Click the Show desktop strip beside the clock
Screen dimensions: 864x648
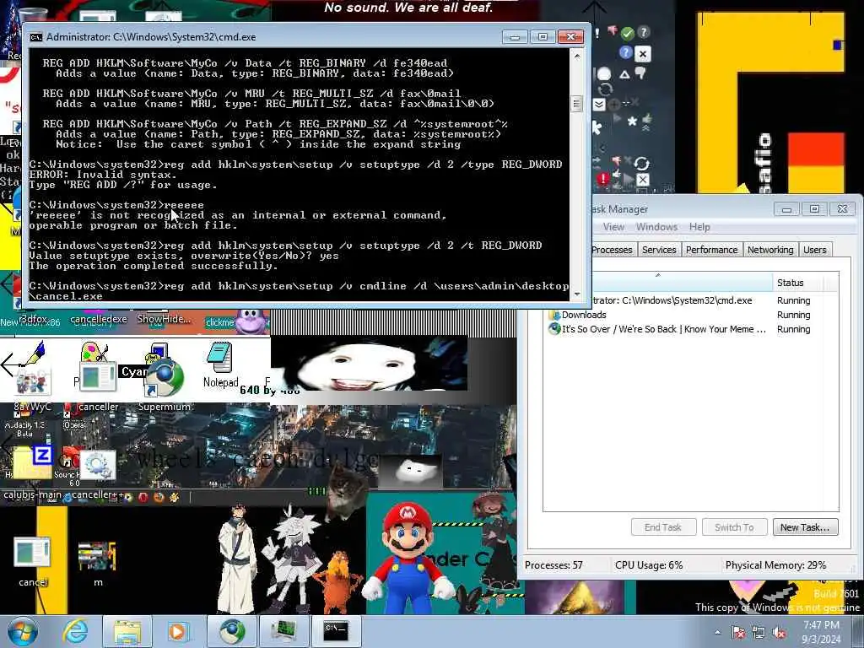tap(860, 632)
